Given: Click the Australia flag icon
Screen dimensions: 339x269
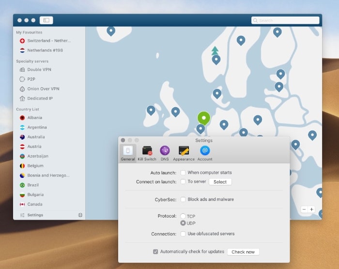Looking at the screenshot, I should point(22,137).
